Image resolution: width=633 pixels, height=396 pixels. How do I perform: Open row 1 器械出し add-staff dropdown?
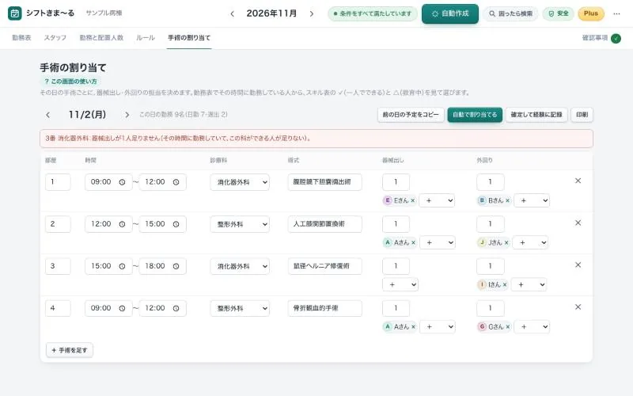pyautogui.click(x=437, y=200)
